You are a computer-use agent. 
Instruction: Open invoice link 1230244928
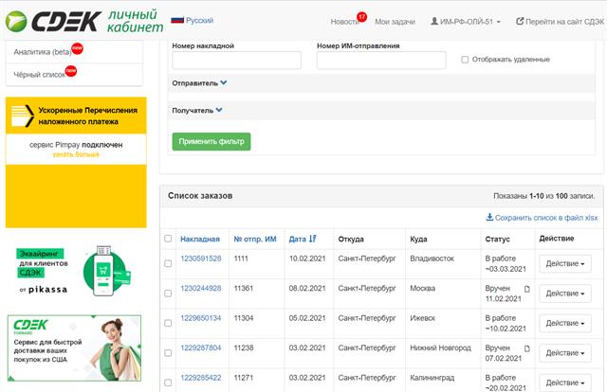tap(200, 288)
